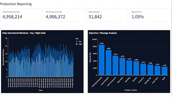
Task: Click the 'Seal Ring' axis label
Action: coord(127,80)
